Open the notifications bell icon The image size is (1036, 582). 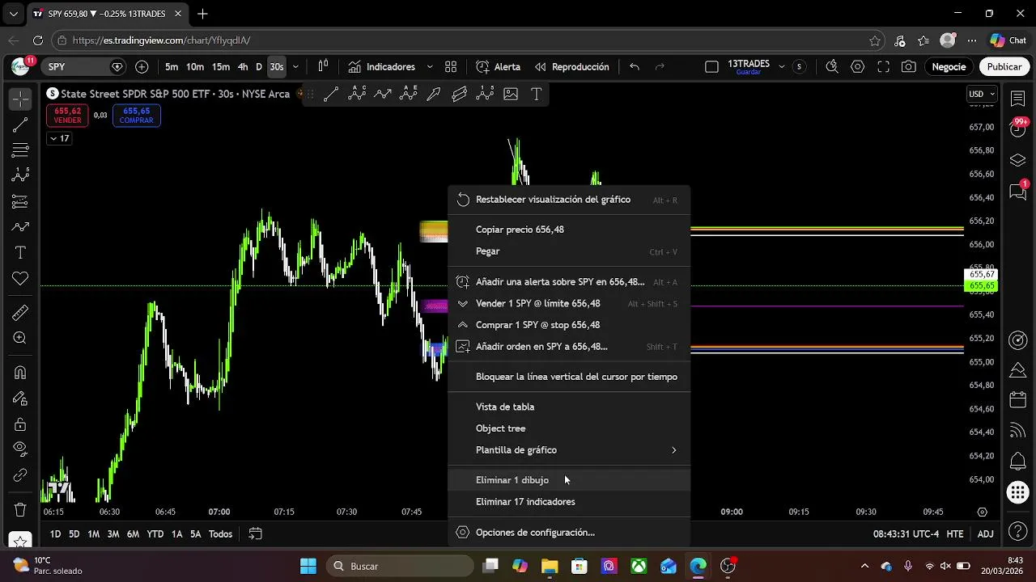tap(1017, 462)
